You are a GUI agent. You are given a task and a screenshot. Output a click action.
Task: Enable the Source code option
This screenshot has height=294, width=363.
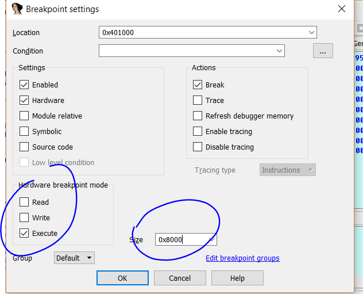[x=24, y=147]
